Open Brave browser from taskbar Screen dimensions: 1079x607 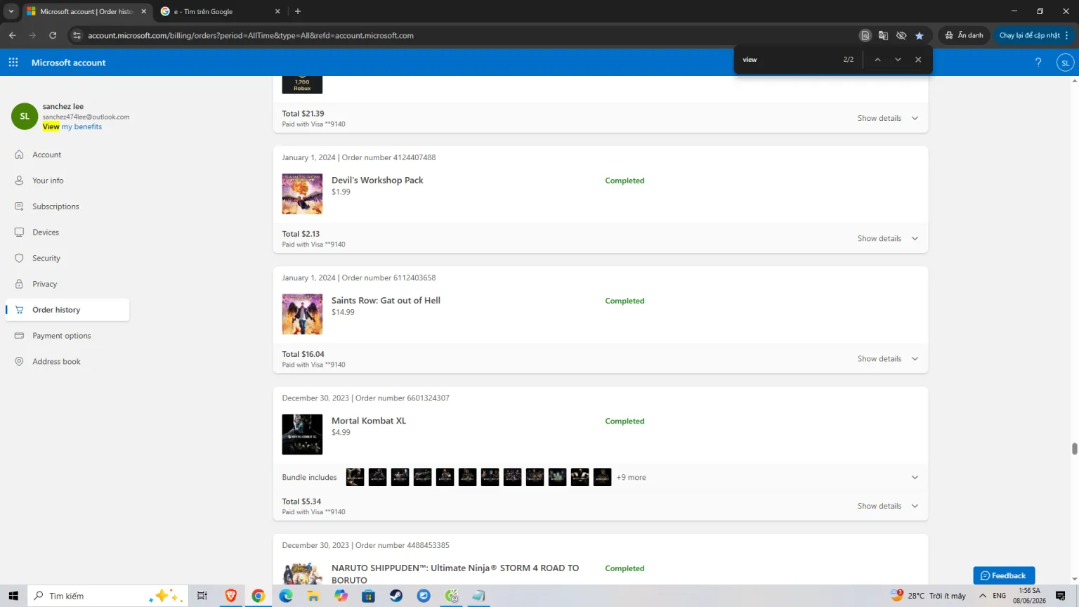pyautogui.click(x=230, y=596)
